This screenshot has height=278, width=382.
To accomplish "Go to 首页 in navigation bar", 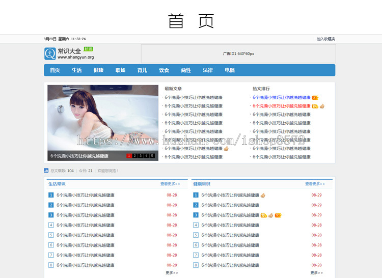I will [x=55, y=70].
